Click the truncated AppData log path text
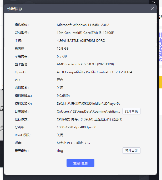162x180 pixels. coord(89,112)
